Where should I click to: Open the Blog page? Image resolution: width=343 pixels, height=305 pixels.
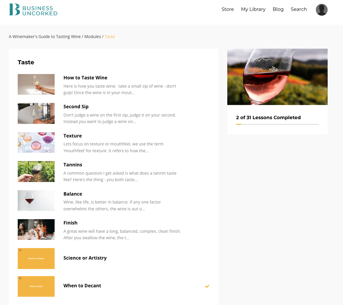tap(278, 9)
